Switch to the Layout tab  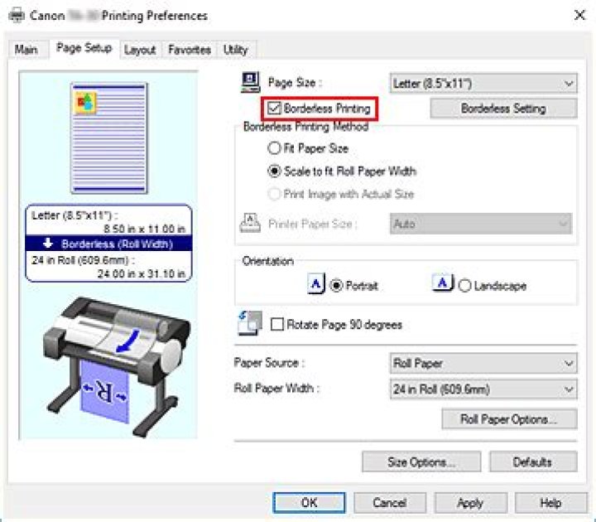pyautogui.click(x=140, y=50)
